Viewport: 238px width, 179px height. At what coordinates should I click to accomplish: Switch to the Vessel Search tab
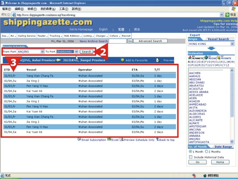click(218, 39)
